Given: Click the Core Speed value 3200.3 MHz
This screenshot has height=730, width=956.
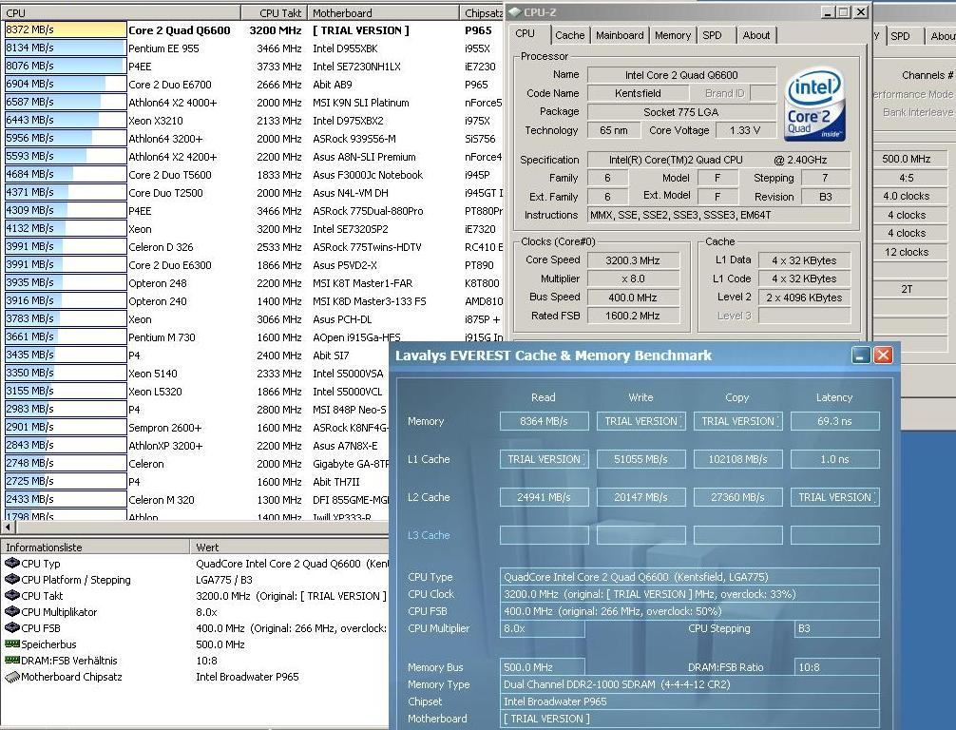Looking at the screenshot, I should 632,260.
